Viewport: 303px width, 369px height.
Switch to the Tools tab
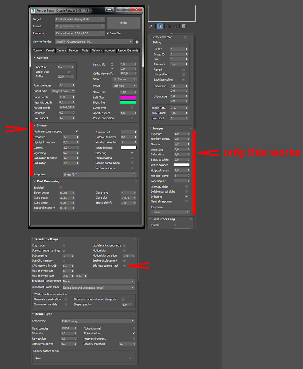[x=85, y=50]
